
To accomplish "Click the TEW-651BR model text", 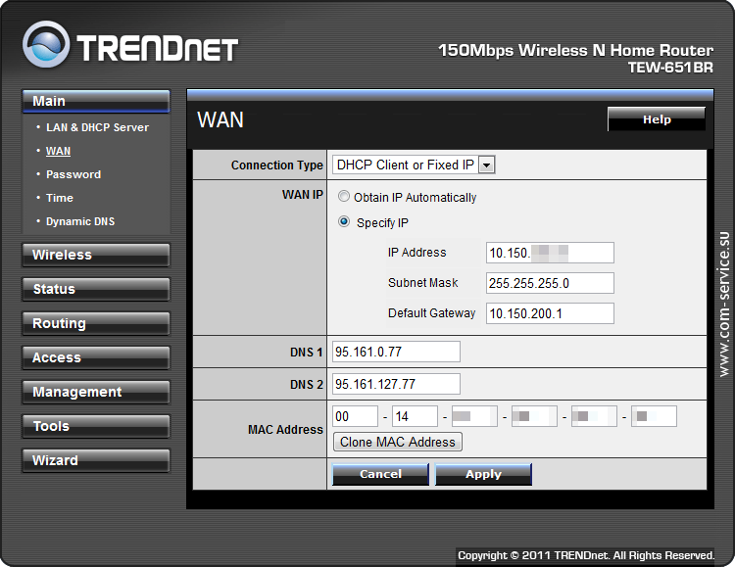I will 670,68.
